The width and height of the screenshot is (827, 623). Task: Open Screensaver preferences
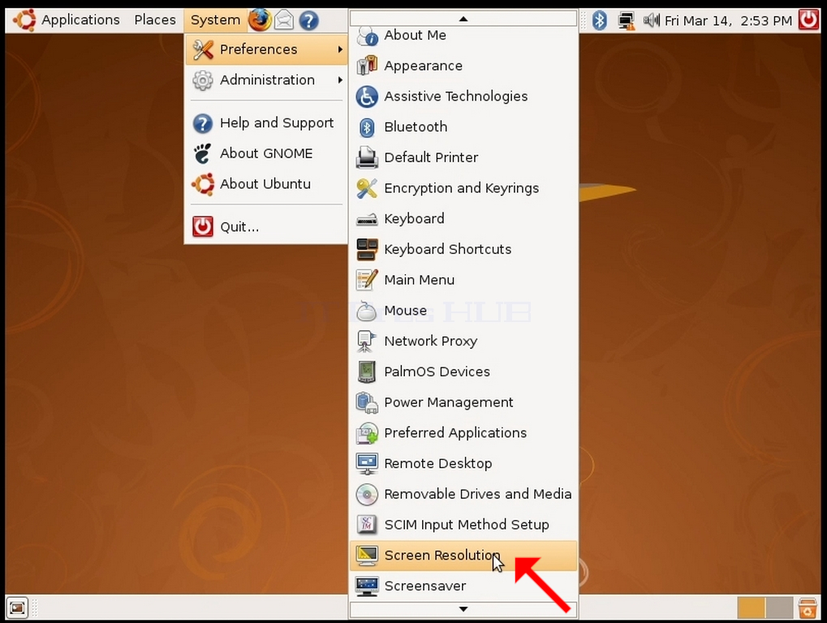tap(463, 586)
